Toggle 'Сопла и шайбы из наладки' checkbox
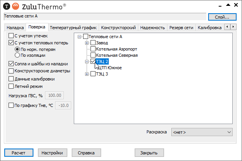Viewport: 242px width, 161px height. (11, 64)
